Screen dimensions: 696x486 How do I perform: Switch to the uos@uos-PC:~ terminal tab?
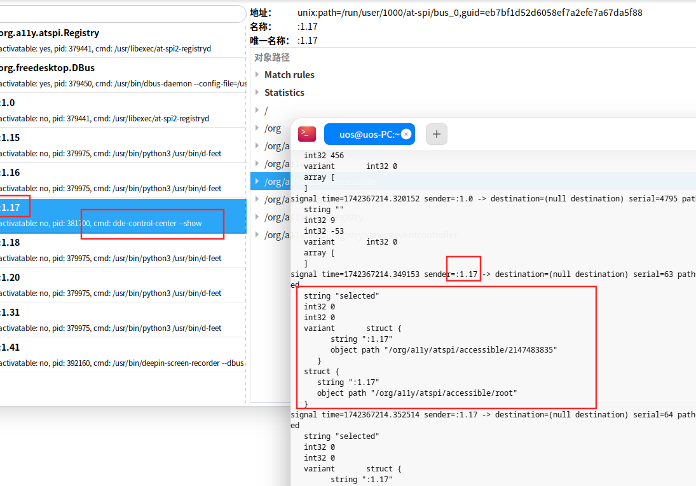[369, 134]
